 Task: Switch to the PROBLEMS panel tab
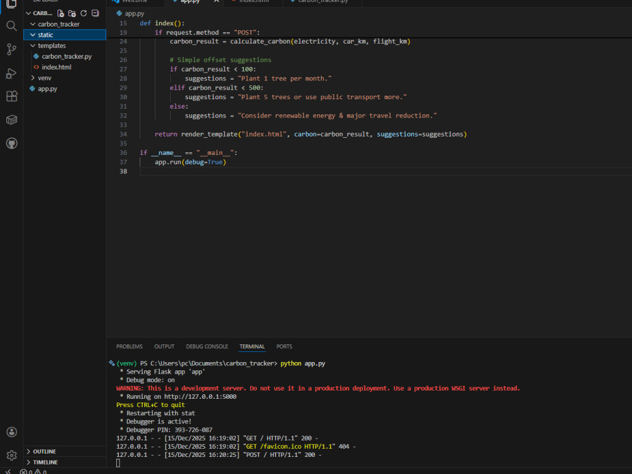point(130,346)
